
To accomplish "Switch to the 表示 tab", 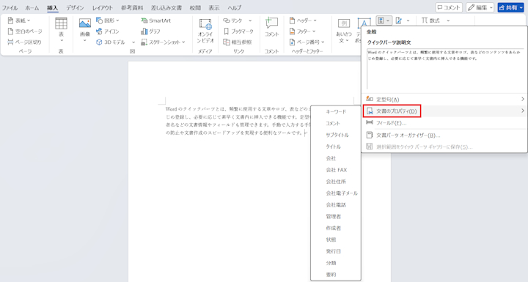I will pos(214,8).
